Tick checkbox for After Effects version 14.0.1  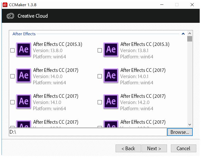point(100,76)
